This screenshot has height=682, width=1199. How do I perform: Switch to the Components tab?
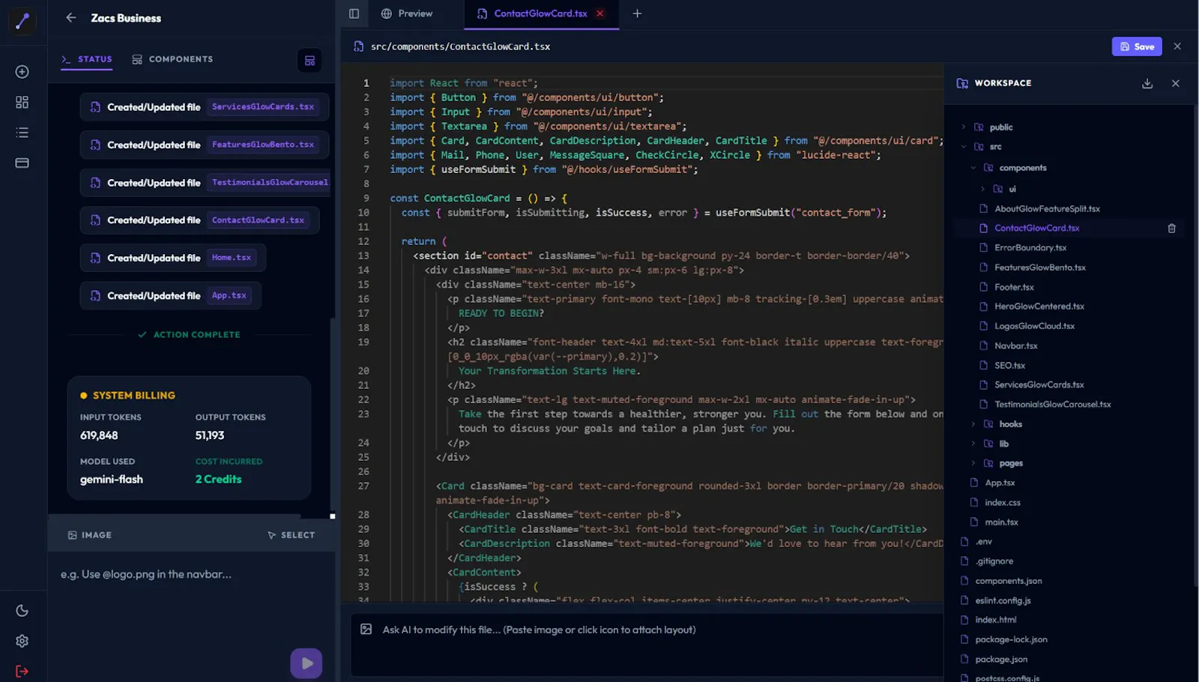tap(173, 59)
